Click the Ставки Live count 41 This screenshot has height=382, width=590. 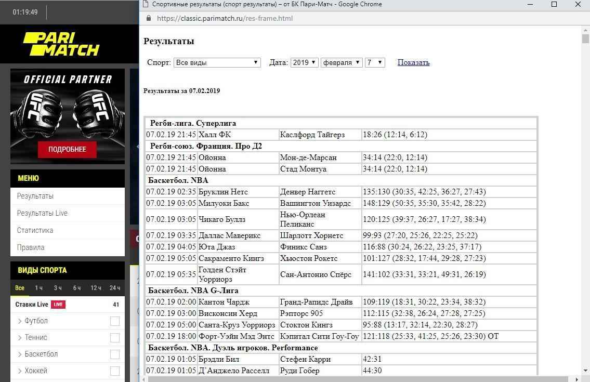[x=116, y=305]
